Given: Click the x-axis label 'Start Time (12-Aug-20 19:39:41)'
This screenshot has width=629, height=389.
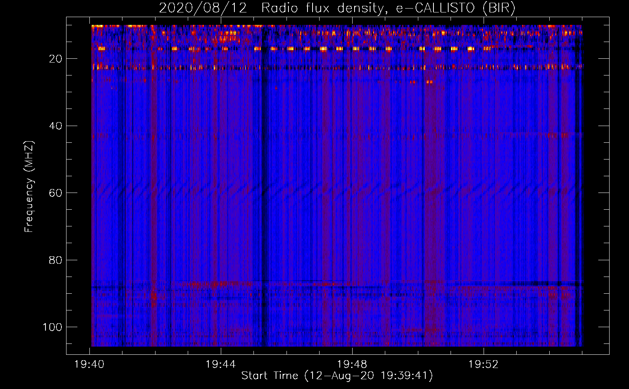Looking at the screenshot, I should coord(337,376).
